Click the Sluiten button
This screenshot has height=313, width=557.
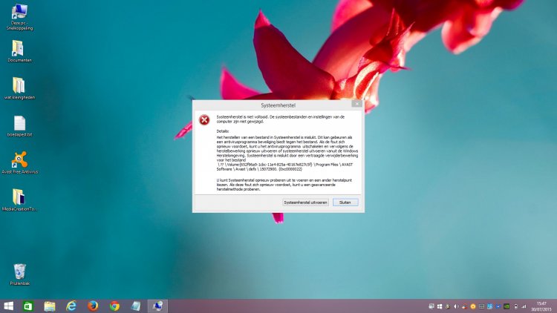coord(345,202)
